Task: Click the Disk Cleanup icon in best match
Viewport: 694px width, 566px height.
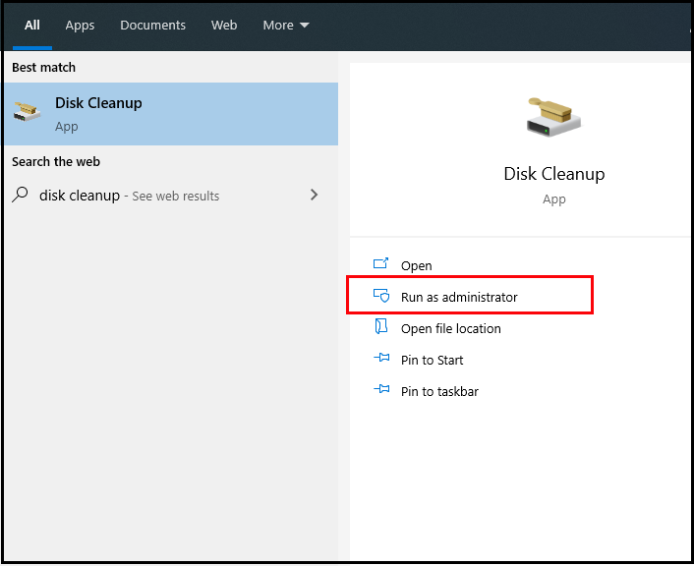Action: click(x=27, y=111)
